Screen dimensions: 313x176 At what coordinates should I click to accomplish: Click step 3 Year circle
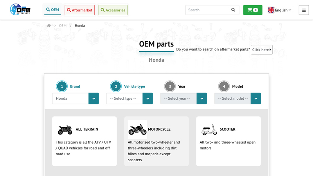[x=170, y=86]
